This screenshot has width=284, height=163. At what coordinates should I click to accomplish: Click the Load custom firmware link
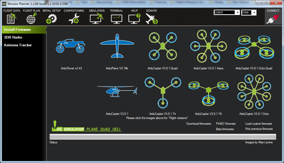(x=259, y=124)
